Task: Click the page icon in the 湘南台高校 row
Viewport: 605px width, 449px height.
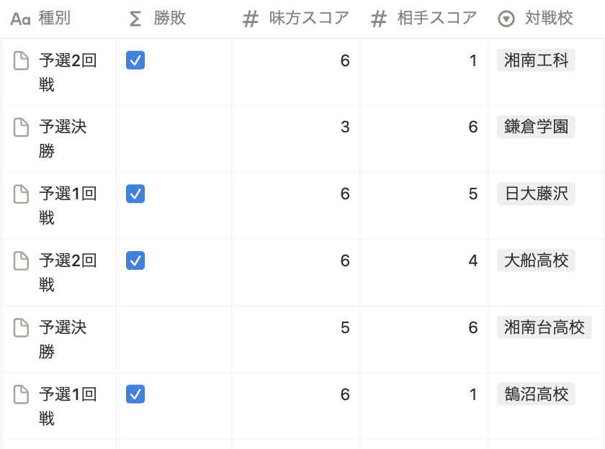Action: point(22,328)
